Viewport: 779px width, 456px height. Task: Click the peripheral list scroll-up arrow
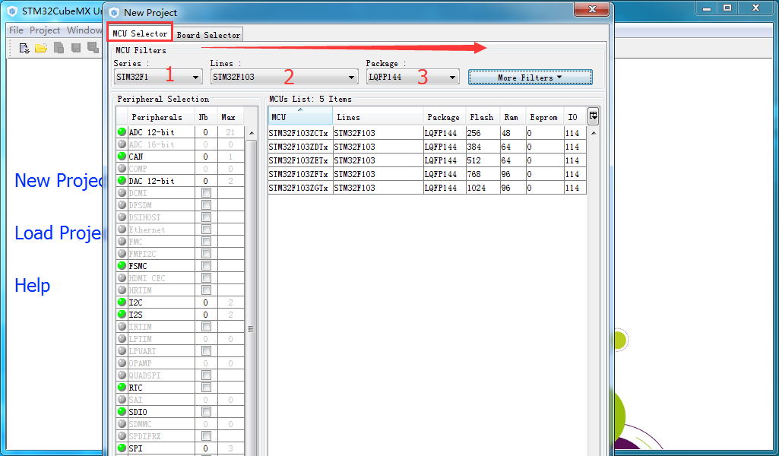tap(251, 133)
